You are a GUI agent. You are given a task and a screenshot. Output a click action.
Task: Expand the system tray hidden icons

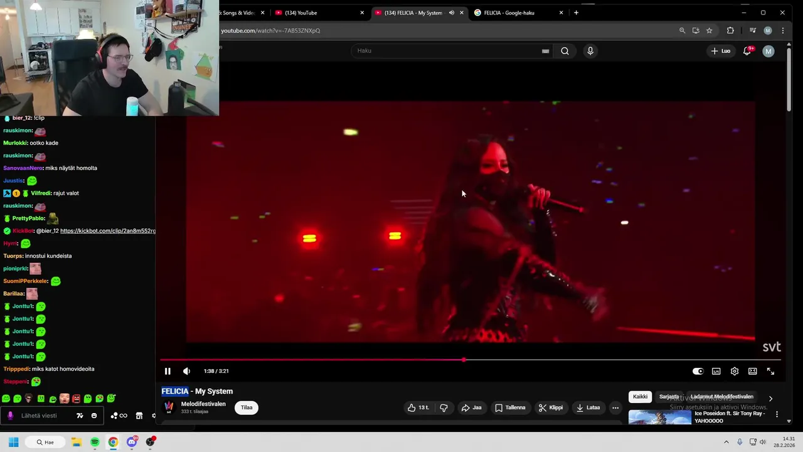point(726,442)
